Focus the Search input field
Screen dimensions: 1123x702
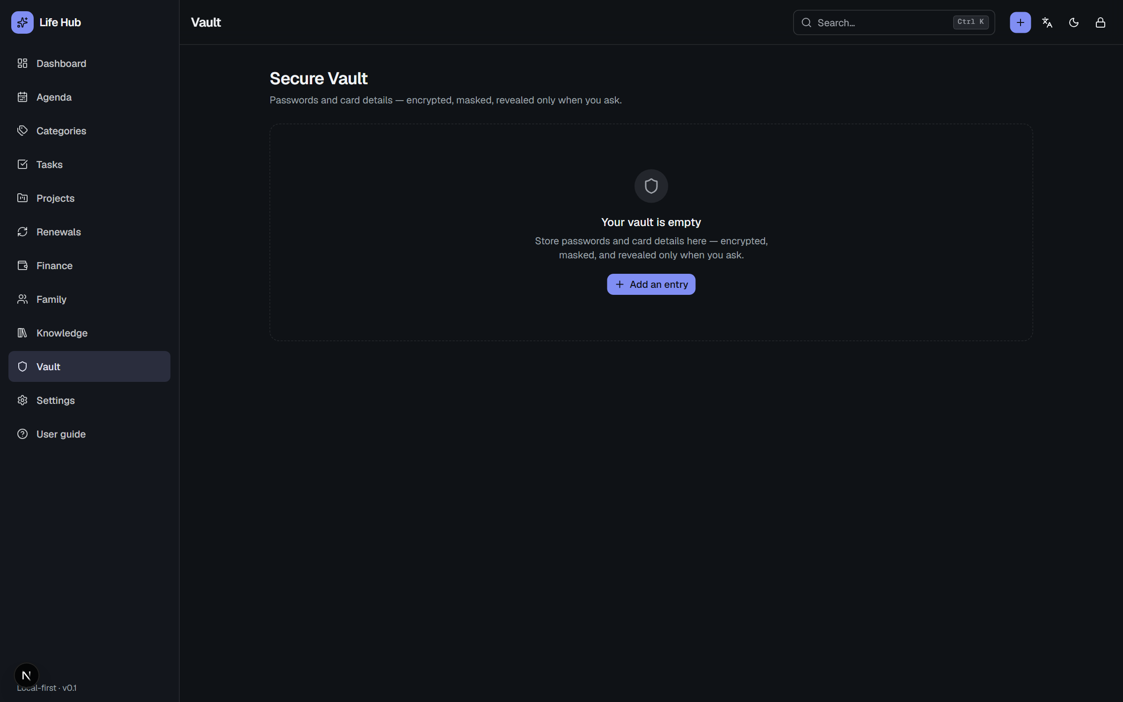point(894,22)
